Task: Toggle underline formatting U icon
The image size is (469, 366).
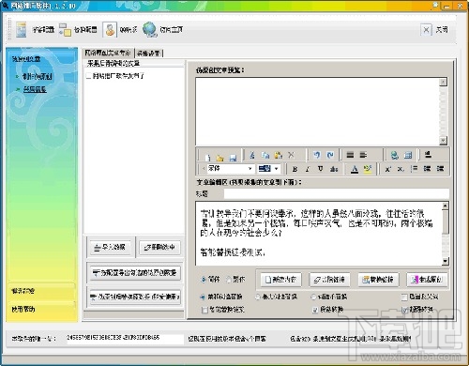Action: pos(321,169)
